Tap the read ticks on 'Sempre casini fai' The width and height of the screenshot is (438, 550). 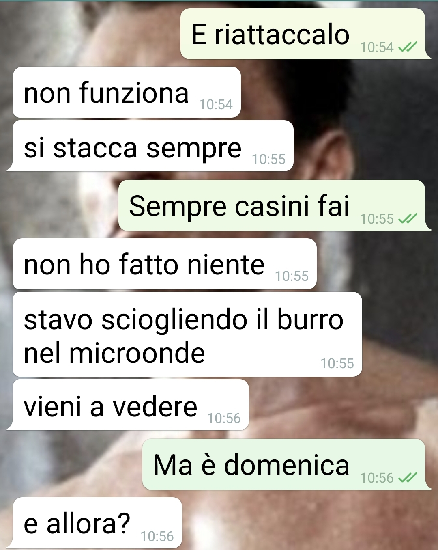click(x=408, y=219)
